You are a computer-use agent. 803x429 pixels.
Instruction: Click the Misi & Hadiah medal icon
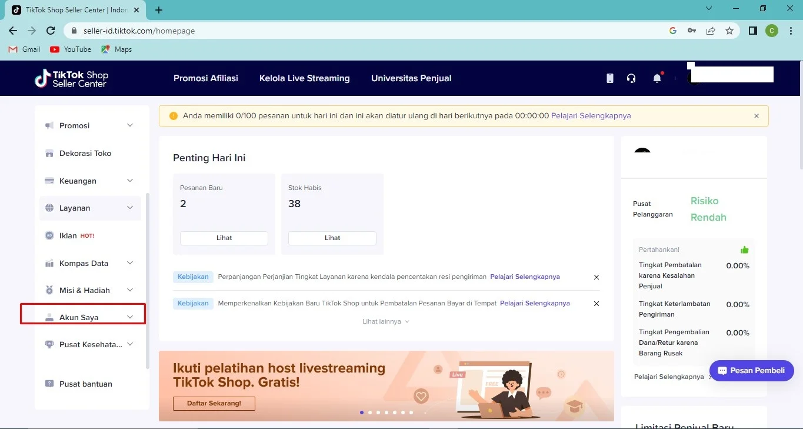coord(49,290)
